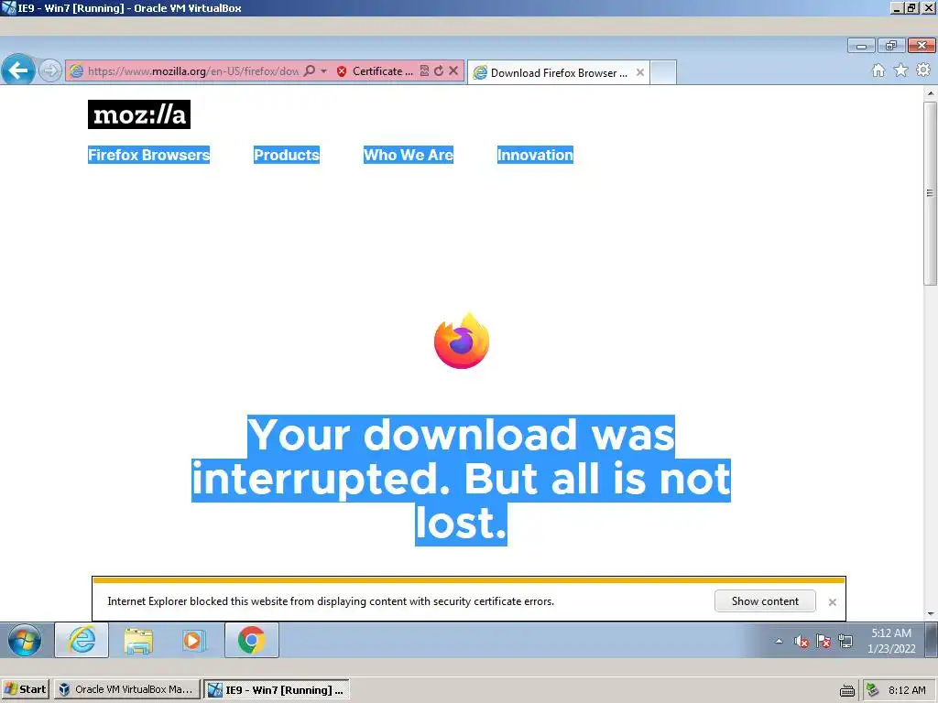Open Action Center flag tray icon
This screenshot has width=938, height=703.
(x=823, y=642)
